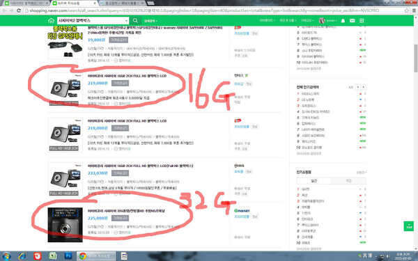The height and width of the screenshot is (261, 418).
Task: Launch Internet Explorer from taskbar
Action: tap(22, 256)
